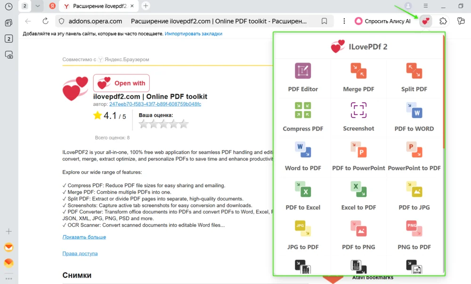Open the sidebar open-tabs counter icon showing 2
471x284 pixels.
point(8,39)
